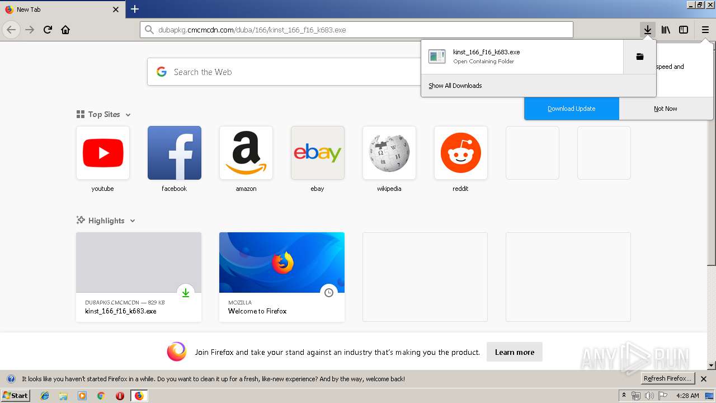The height and width of the screenshot is (403, 716).
Task: Collapse the Top Sites section
Action: click(128, 115)
